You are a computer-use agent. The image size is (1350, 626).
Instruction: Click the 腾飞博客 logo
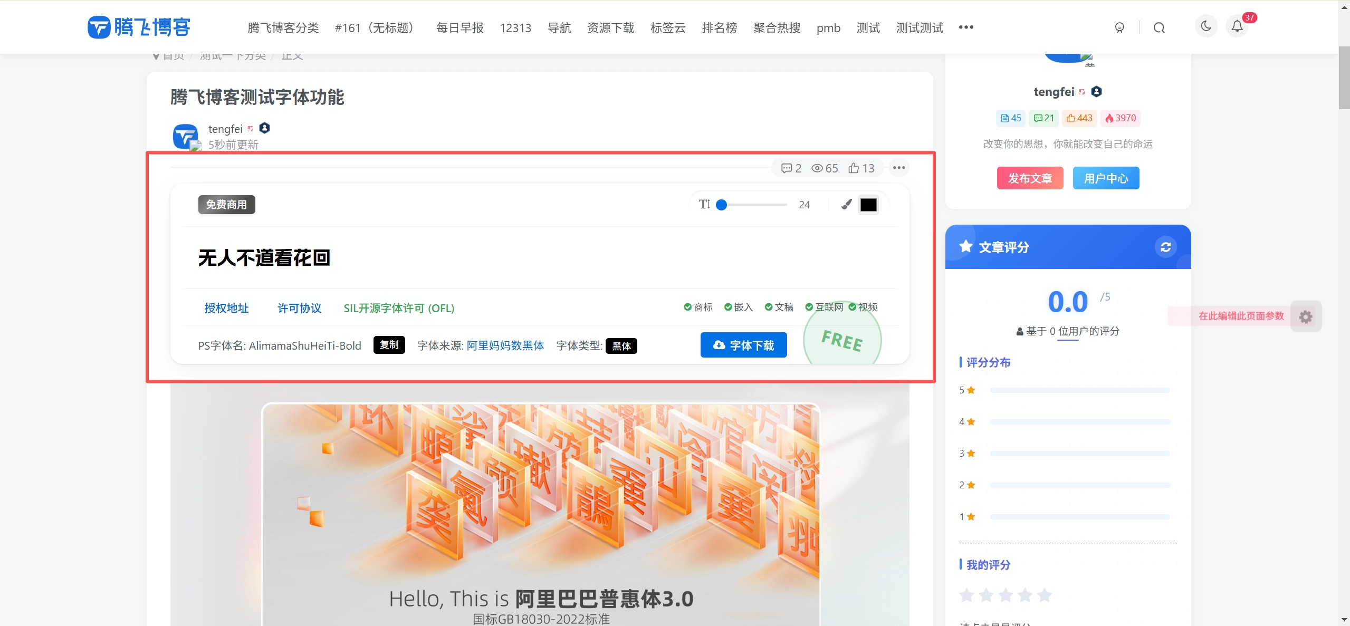coord(138,27)
